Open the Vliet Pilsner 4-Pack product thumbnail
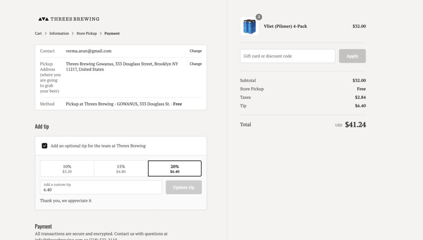 pyautogui.click(x=249, y=26)
